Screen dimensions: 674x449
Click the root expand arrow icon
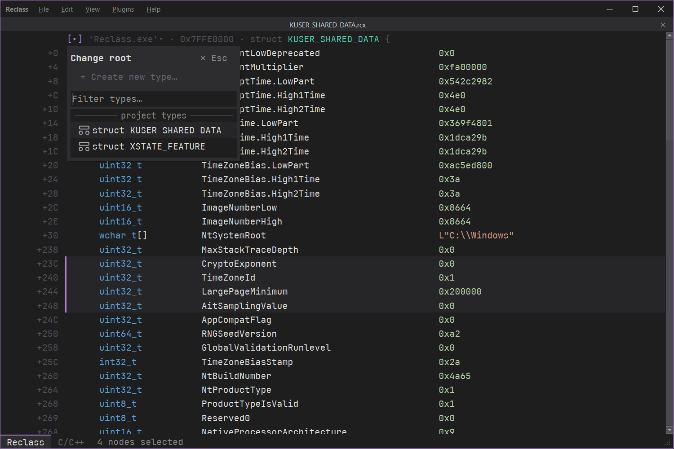pyautogui.click(x=75, y=39)
